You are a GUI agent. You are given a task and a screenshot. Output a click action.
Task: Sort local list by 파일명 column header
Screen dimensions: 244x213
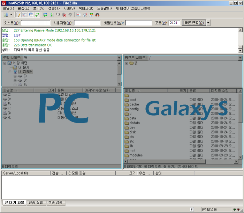coord(18,90)
